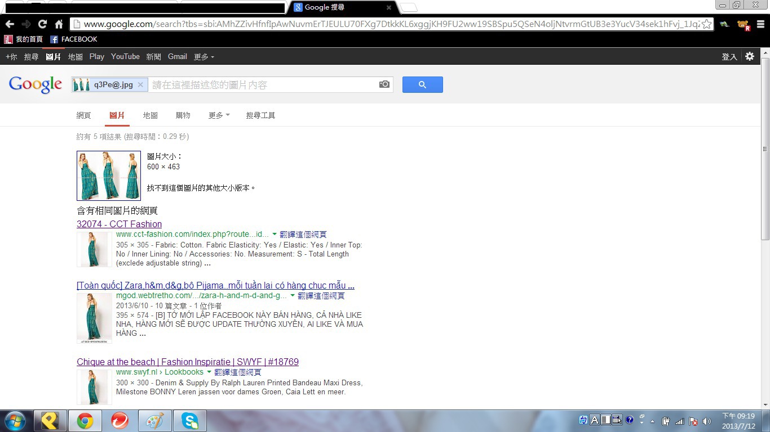
Task: Expand dropdown arrow beside swyf.nl Lookbooks
Action: (x=209, y=372)
